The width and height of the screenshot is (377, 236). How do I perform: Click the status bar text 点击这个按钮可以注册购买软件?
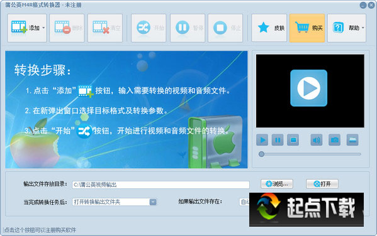click(x=40, y=230)
